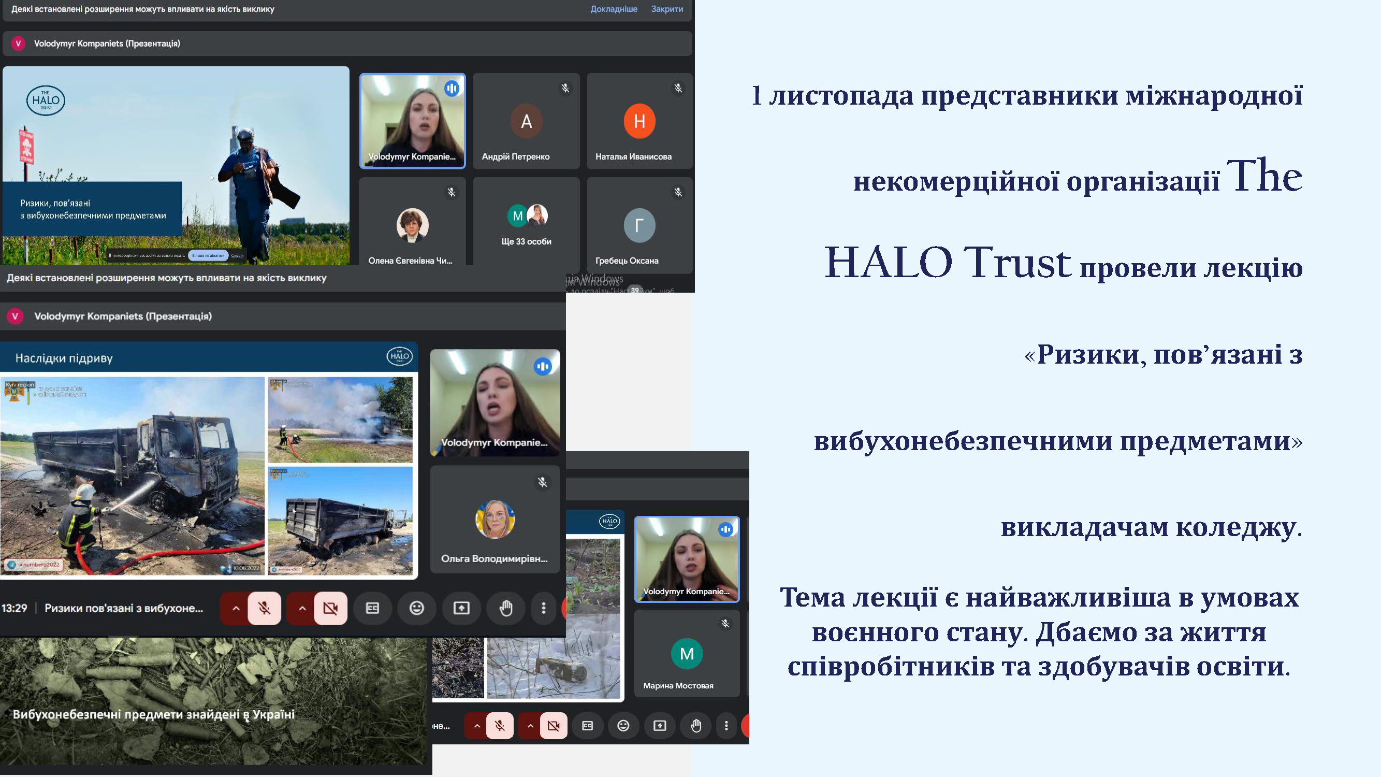Expand video chevron in the lower-right Meet toolbar

click(x=530, y=726)
